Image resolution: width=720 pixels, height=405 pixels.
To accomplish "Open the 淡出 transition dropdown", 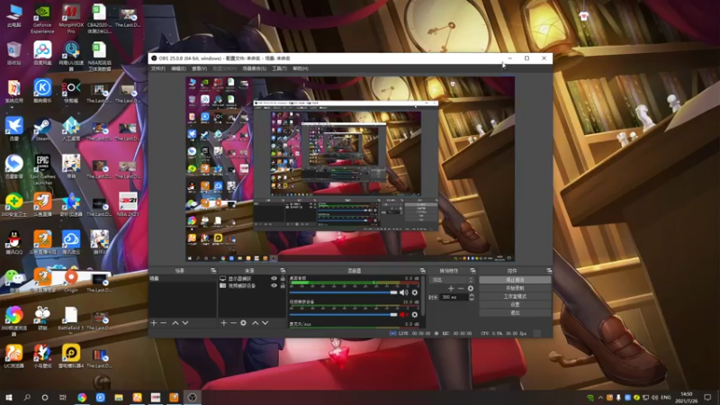I will point(453,280).
